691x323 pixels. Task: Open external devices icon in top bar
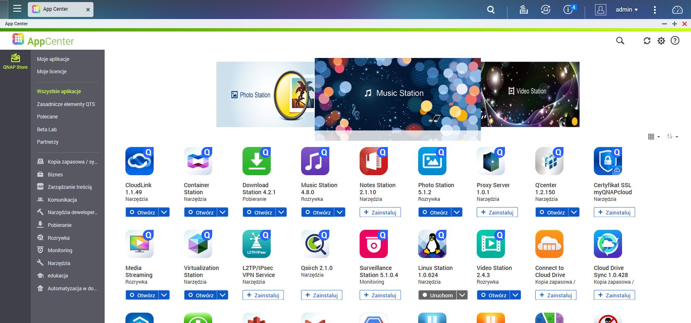[546, 10]
